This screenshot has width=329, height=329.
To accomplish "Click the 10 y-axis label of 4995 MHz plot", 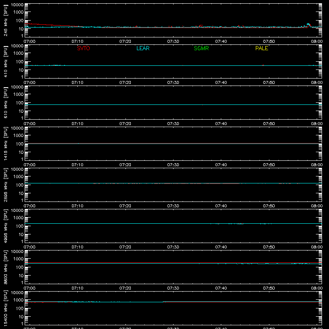I will click(x=21, y=234).
